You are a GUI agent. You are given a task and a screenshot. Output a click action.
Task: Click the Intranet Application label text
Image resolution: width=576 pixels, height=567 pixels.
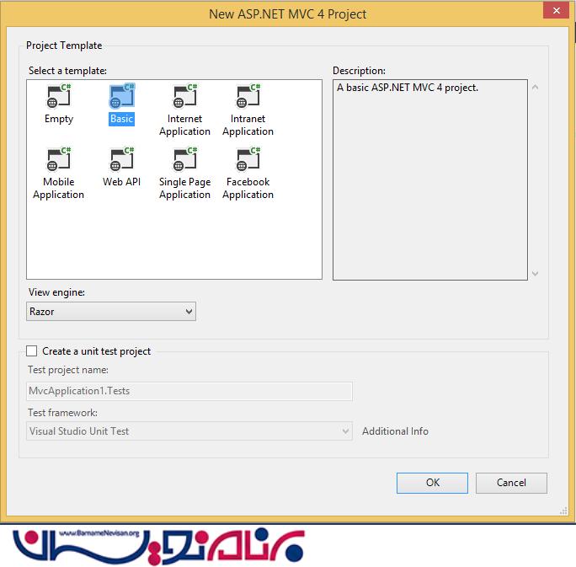point(248,125)
